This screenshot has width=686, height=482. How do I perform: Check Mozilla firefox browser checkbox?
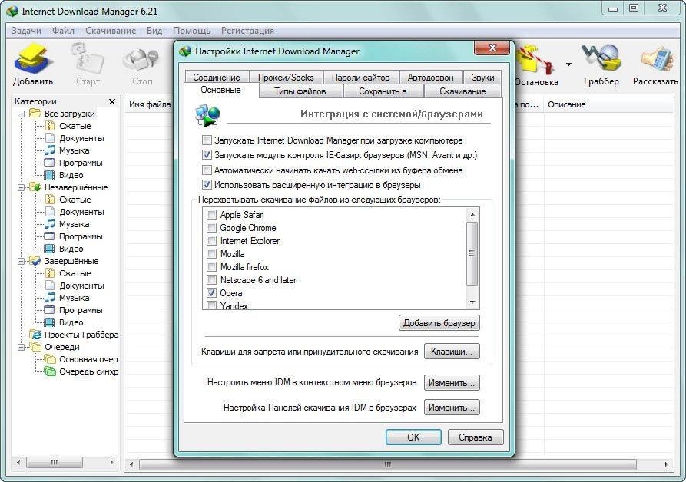click(212, 266)
